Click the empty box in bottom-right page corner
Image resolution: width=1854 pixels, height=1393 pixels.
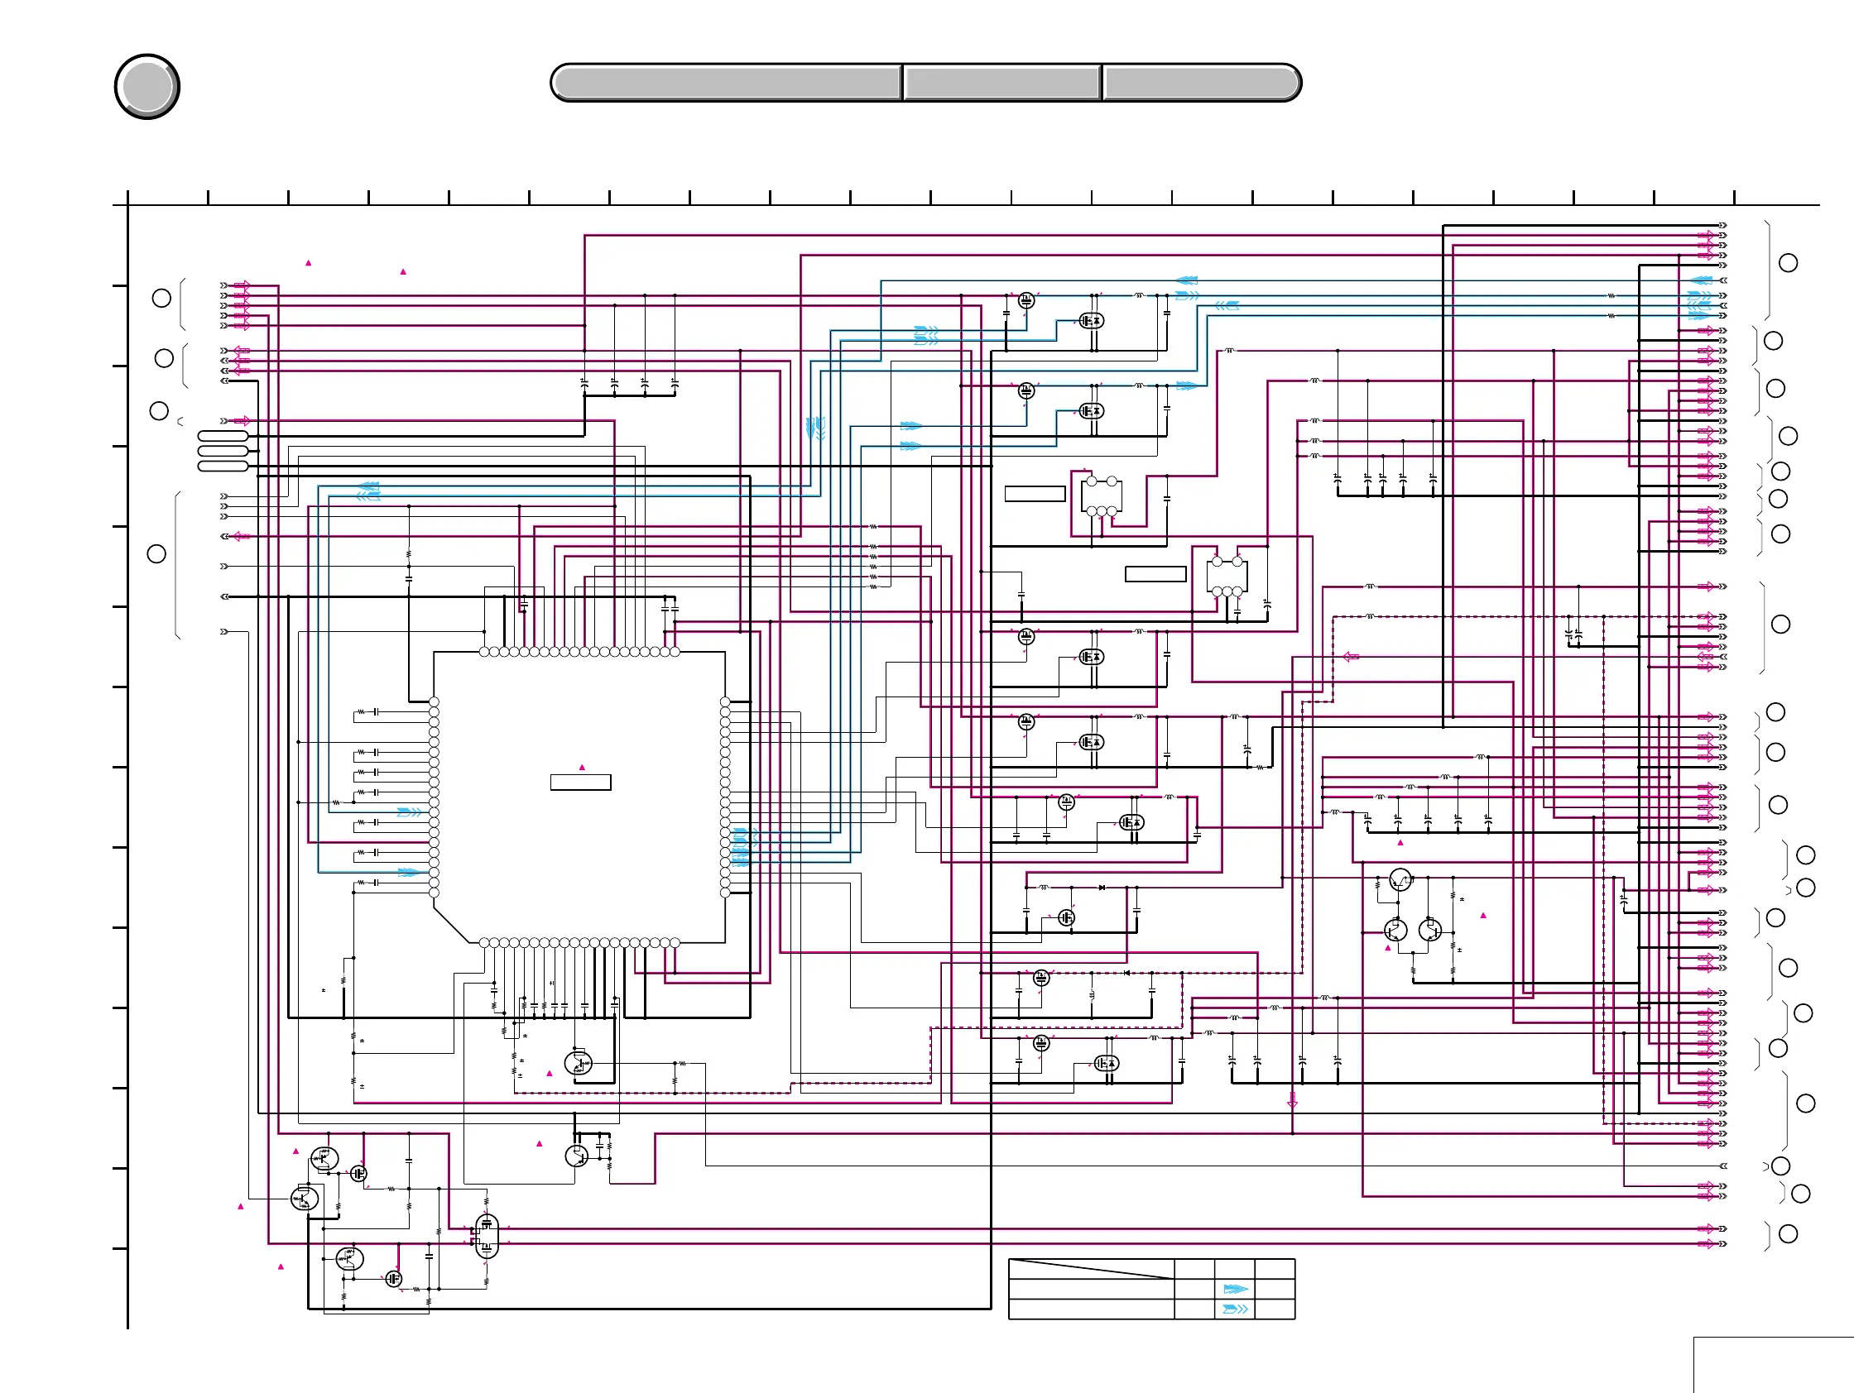click(1774, 1366)
